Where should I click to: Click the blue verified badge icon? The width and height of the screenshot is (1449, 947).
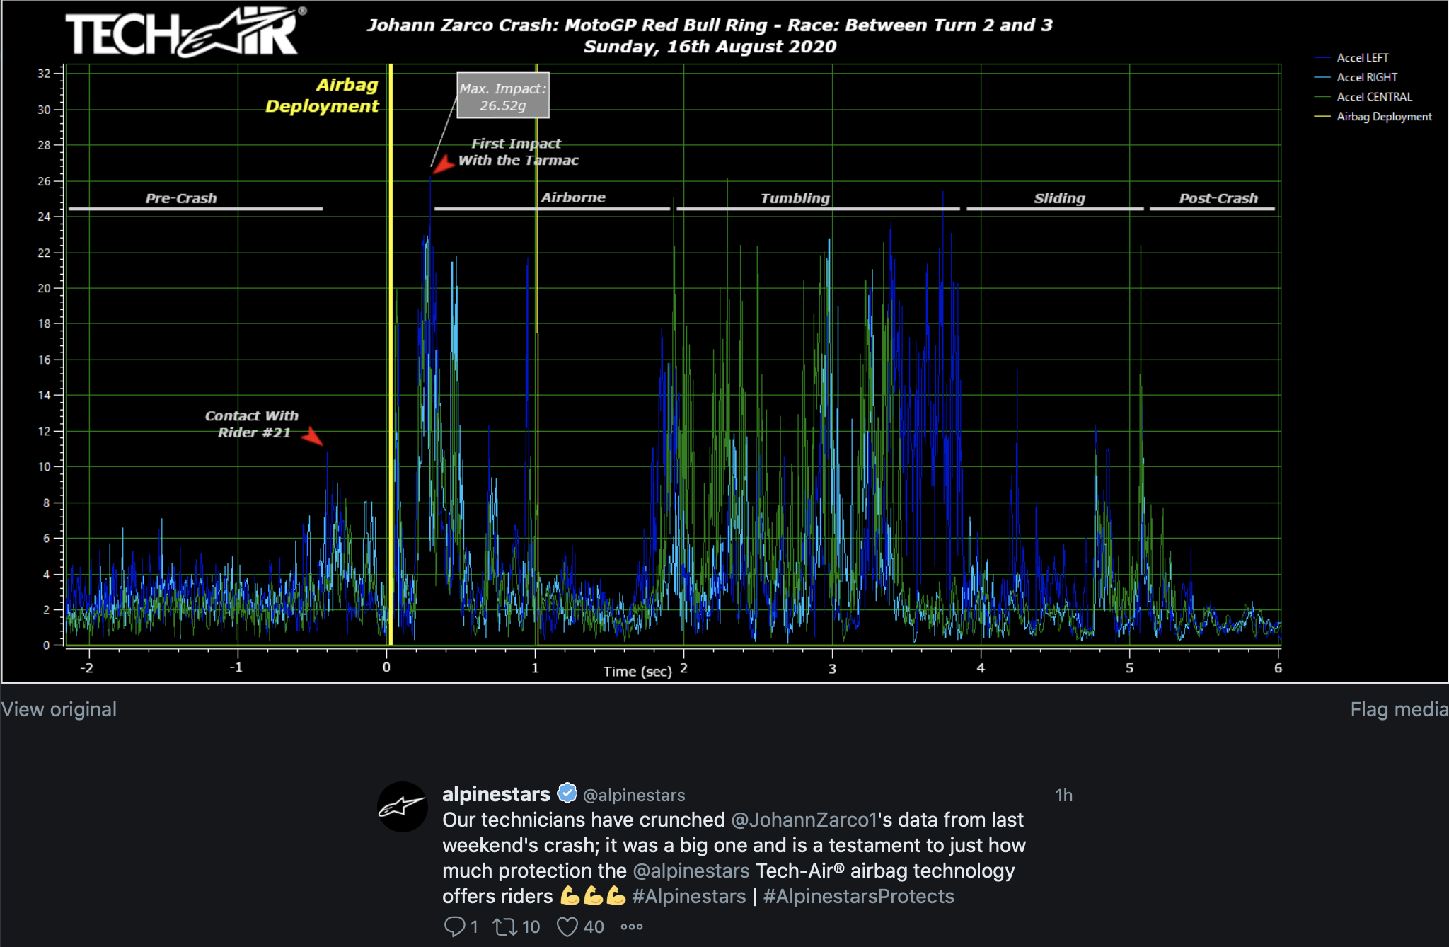click(567, 793)
